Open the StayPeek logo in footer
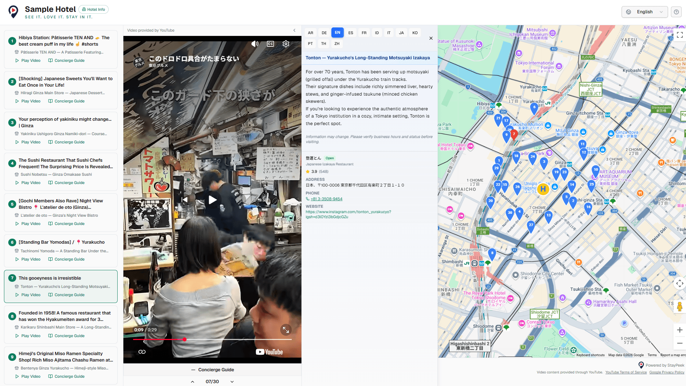The image size is (686, 386). tap(641, 365)
